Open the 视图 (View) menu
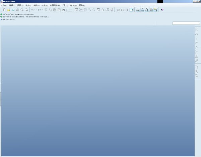The image size is (201, 157). click(20, 5)
